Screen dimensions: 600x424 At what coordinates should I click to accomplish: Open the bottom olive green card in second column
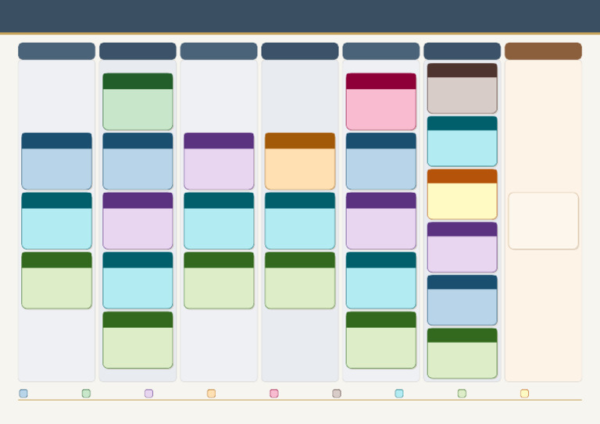[137, 340]
